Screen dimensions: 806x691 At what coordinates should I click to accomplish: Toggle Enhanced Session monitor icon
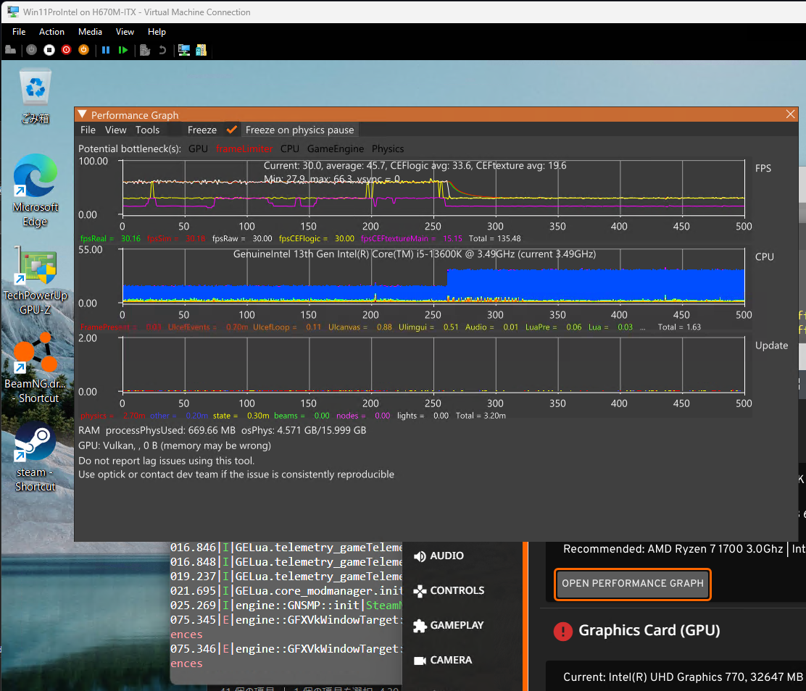[x=184, y=50]
